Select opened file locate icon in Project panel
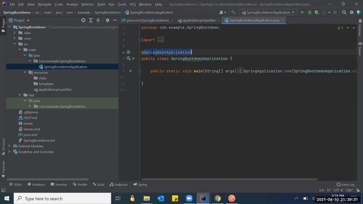 pos(83,20)
